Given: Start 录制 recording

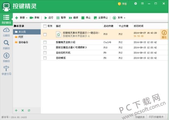Looking at the screenshot, I should point(34,18).
